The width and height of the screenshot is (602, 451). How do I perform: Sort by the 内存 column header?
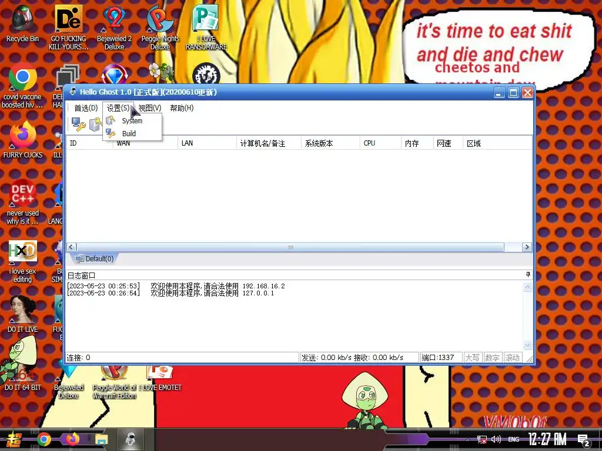[417, 143]
